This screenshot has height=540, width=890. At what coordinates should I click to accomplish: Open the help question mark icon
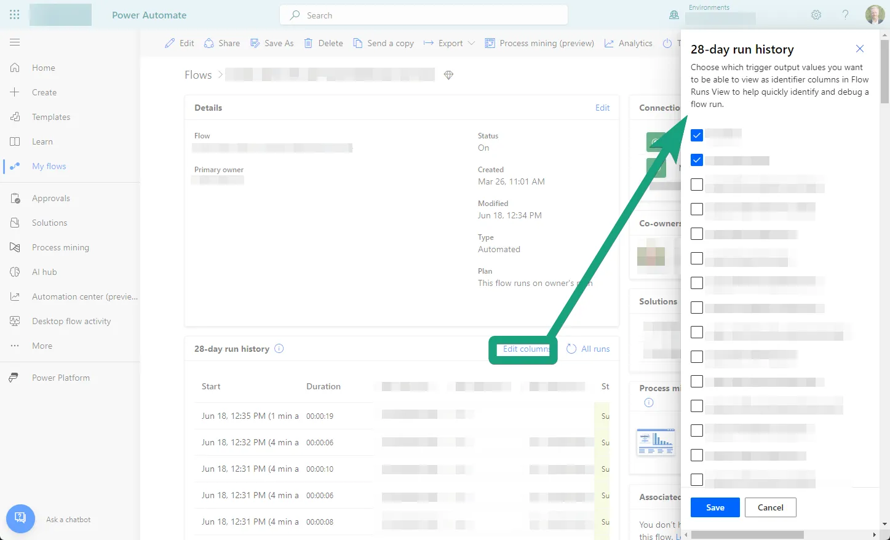846,15
